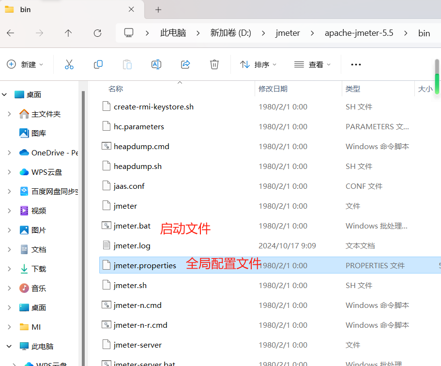Click the 百度网盘同步 icon in sidebar
The height and width of the screenshot is (366, 441).
tap(24, 191)
